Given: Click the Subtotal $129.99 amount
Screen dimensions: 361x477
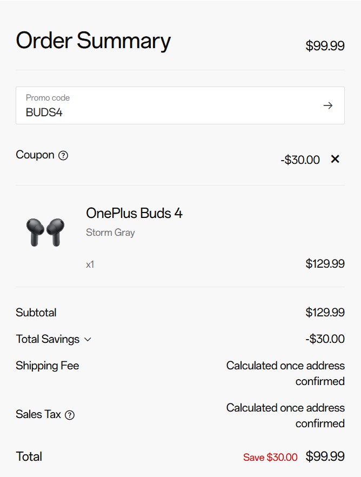Looking at the screenshot, I should [325, 313].
